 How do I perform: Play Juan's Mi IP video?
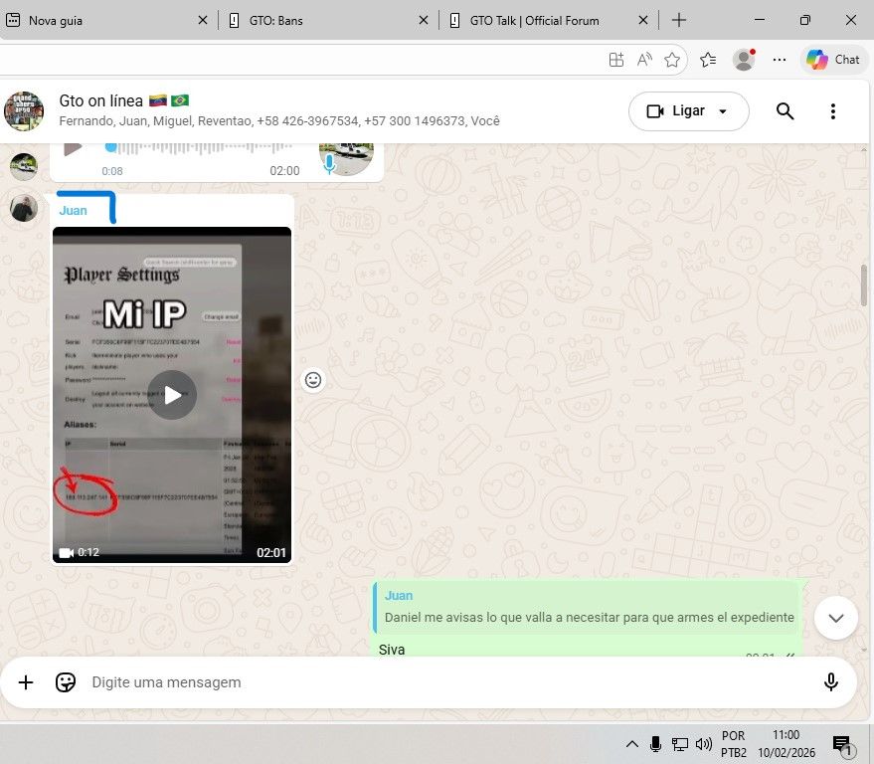click(172, 395)
